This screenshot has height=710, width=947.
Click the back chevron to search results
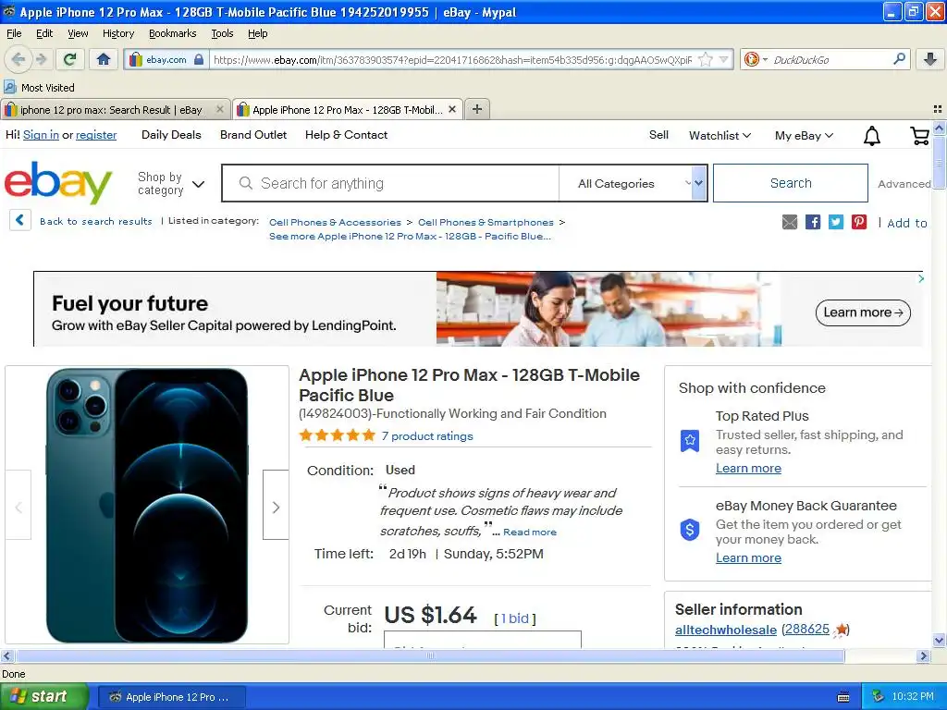click(20, 220)
